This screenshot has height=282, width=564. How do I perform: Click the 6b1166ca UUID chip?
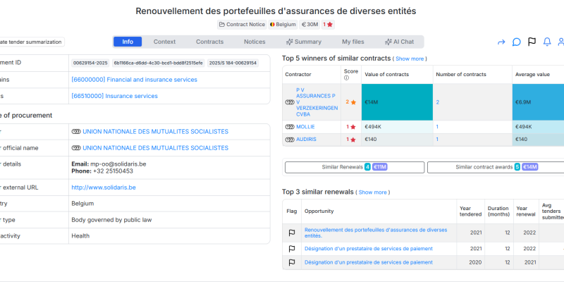coord(158,63)
